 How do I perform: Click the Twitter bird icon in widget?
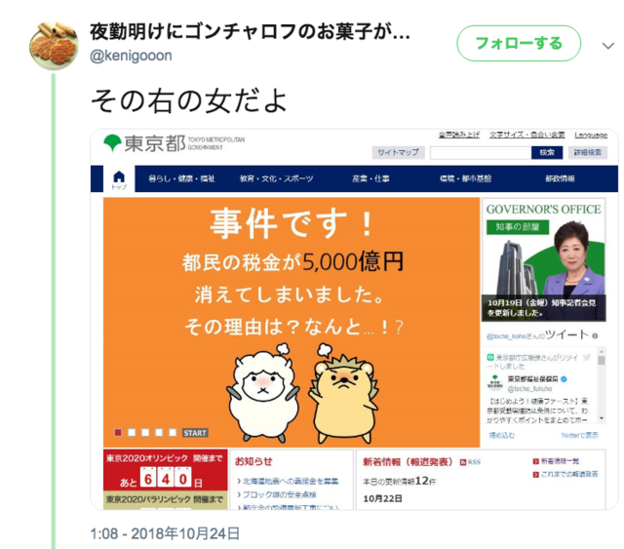587,357
